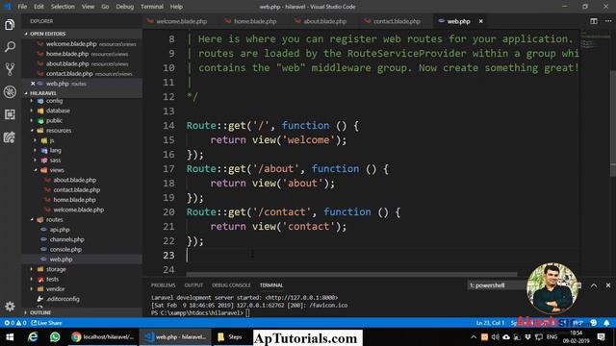
Task: Expand the database folder
Action: [58, 111]
